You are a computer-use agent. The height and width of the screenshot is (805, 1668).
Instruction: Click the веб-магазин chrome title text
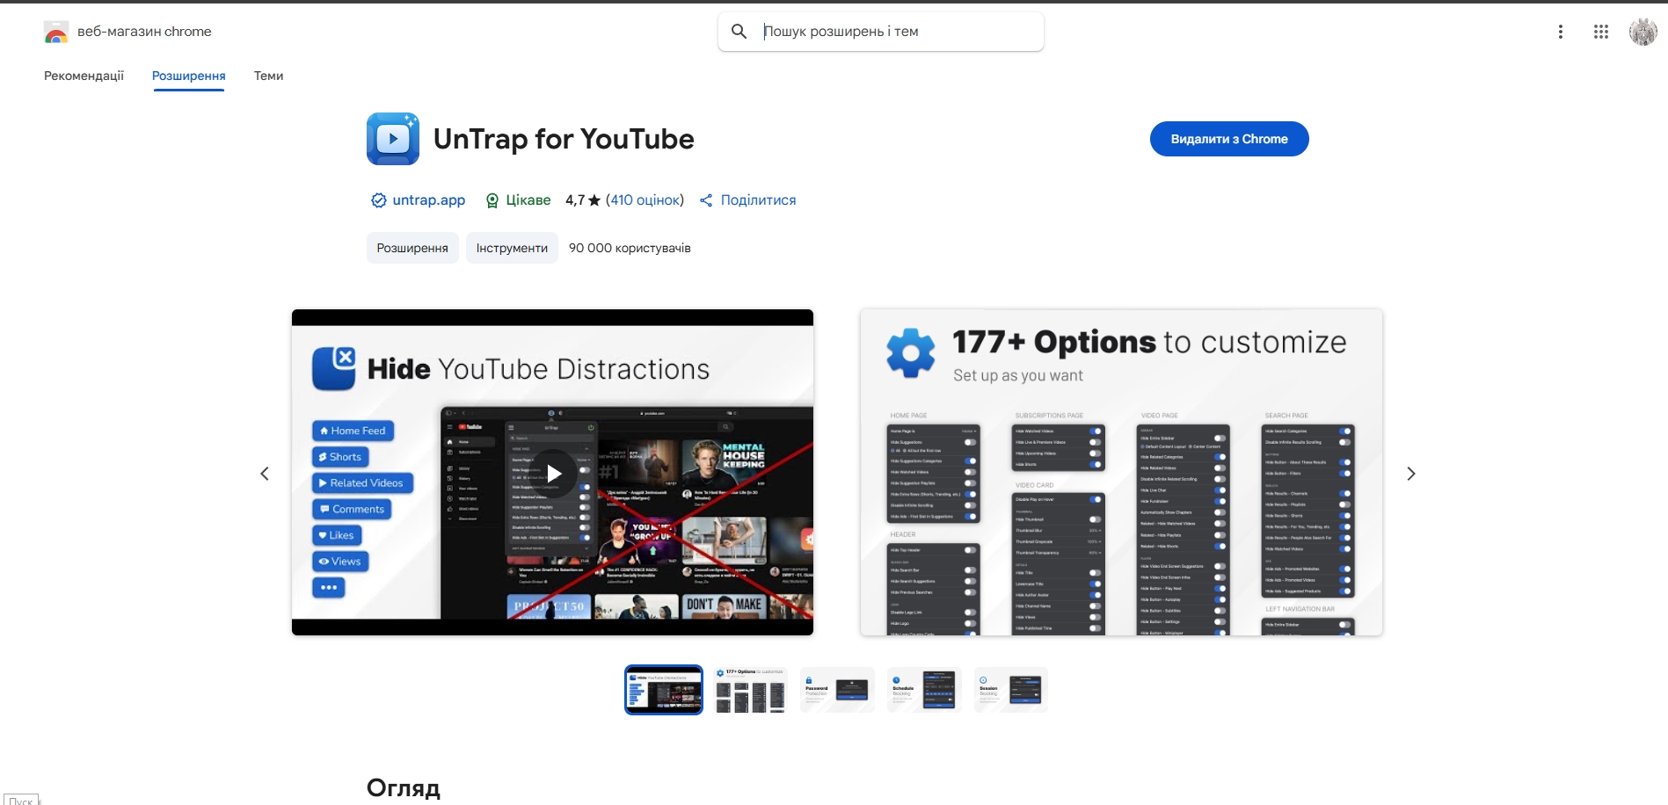(144, 32)
